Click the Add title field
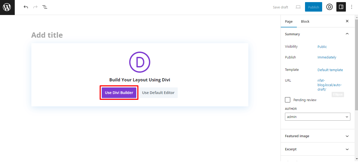Image resolution: width=358 pixels, height=163 pixels. tap(47, 34)
